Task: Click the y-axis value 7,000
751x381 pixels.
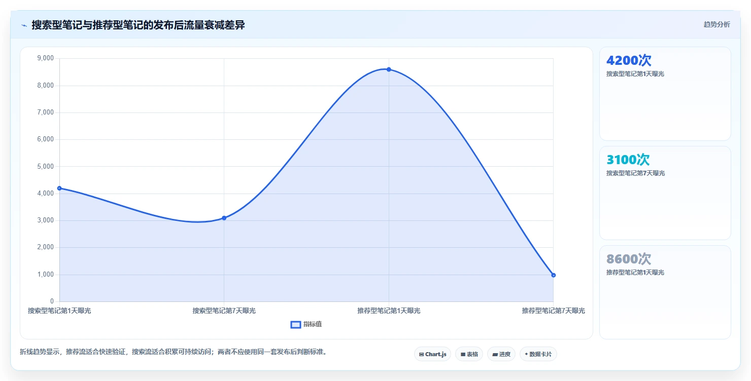Action: [46, 112]
